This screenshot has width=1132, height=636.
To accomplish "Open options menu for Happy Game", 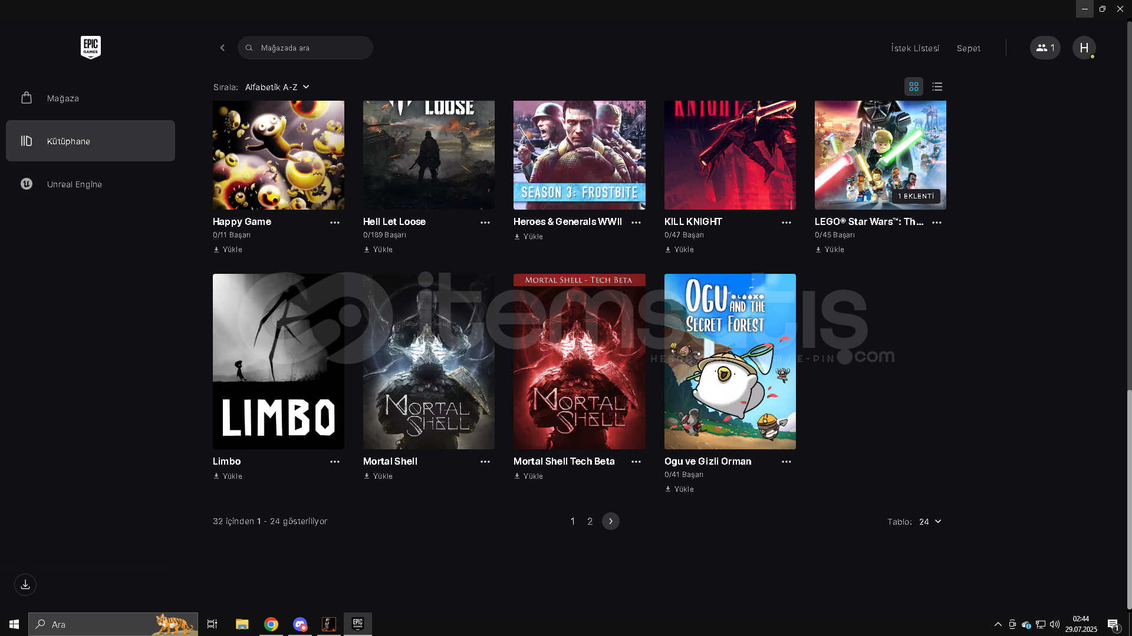I will 335,223.
